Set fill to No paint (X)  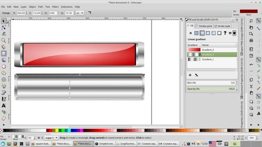(x=190, y=33)
